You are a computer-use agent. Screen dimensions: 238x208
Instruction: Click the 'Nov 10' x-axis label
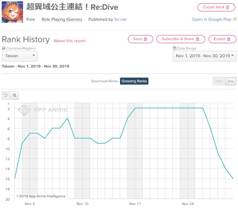click(x=83, y=204)
